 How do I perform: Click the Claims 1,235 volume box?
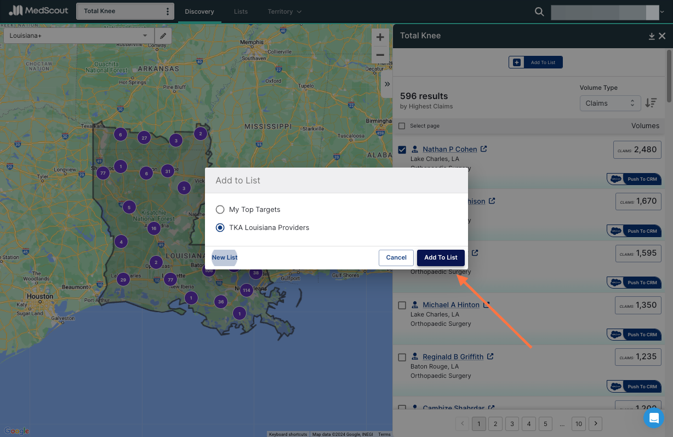click(x=638, y=357)
